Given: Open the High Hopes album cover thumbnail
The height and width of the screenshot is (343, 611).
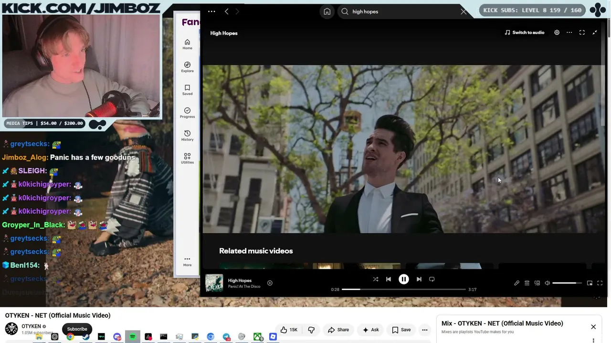Looking at the screenshot, I should point(214,283).
